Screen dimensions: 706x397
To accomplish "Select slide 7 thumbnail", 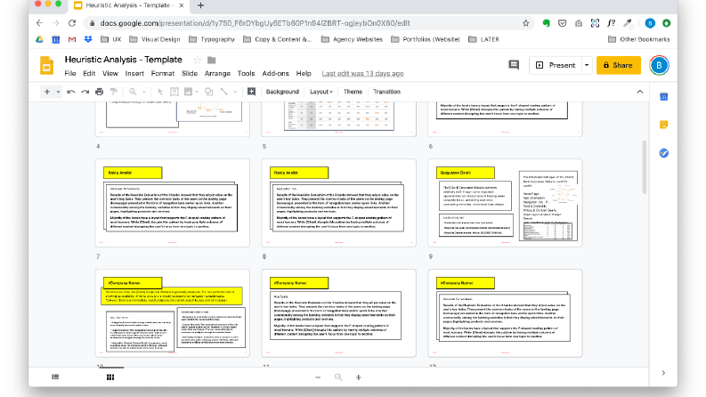I will click(172, 203).
